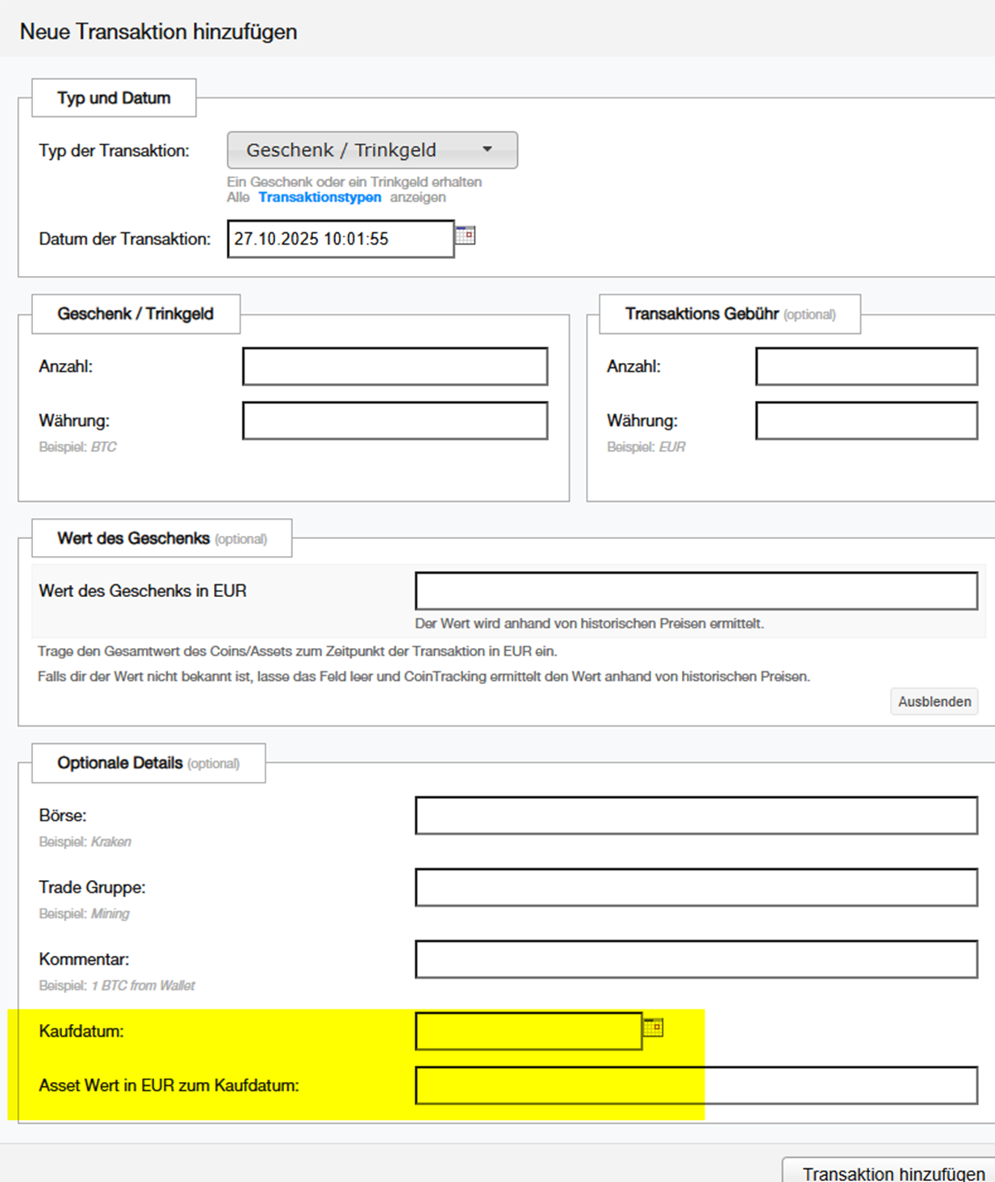Click the Neue Transaktion hinzufügen title

point(158,31)
